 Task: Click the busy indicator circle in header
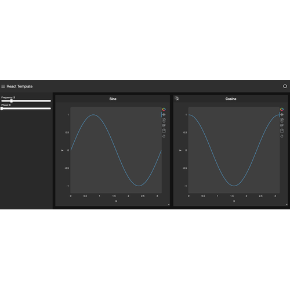(x=285, y=86)
